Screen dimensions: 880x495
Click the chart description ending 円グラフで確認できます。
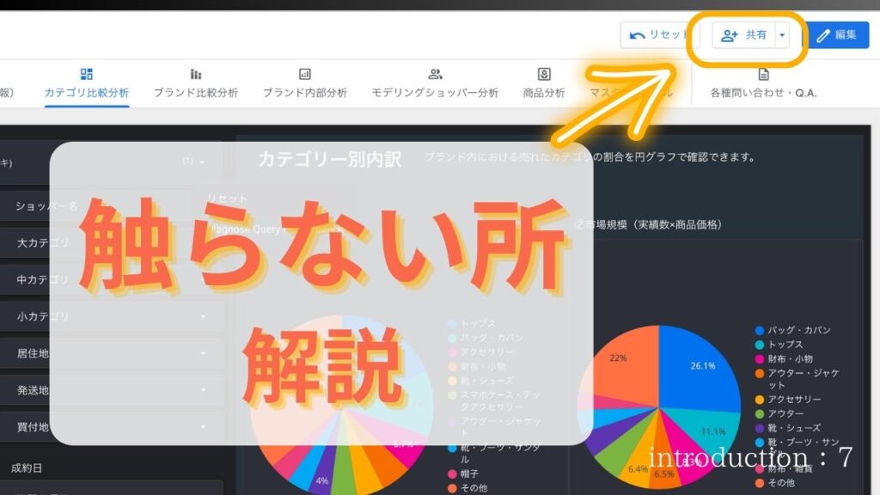(x=590, y=157)
